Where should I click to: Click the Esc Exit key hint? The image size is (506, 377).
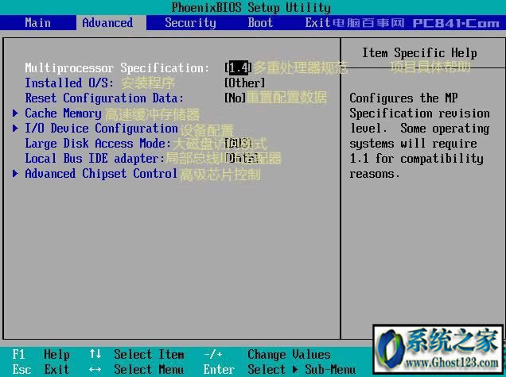click(x=41, y=369)
